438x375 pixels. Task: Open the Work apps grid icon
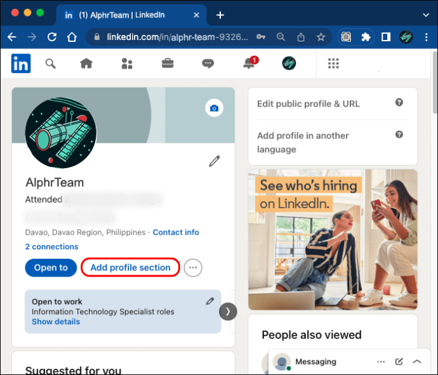click(333, 63)
